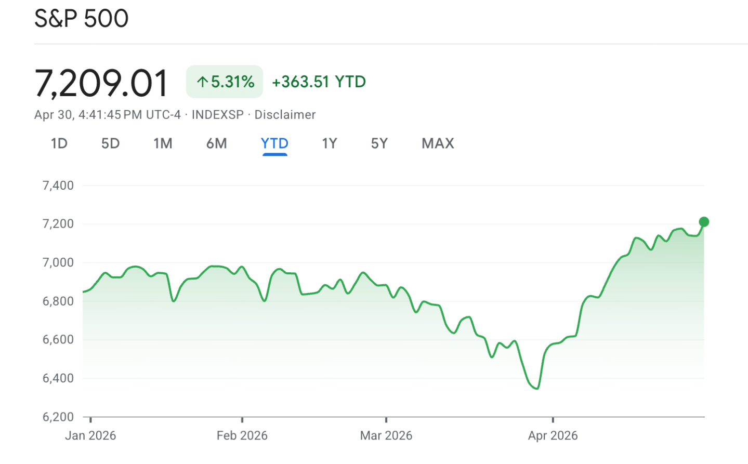Image resolution: width=748 pixels, height=464 pixels.
Task: Click the 7,400 y-axis label
Action: [58, 185]
